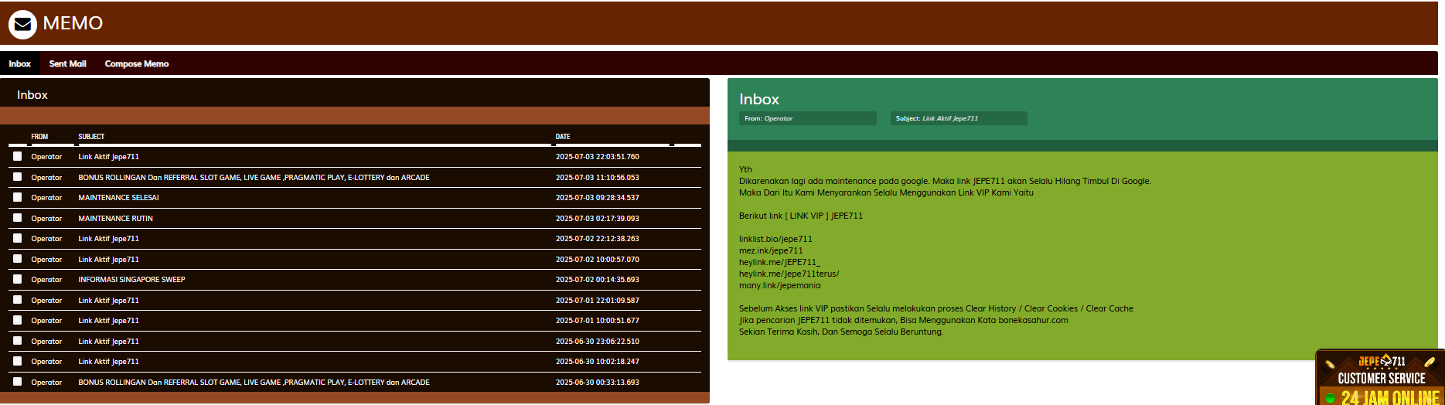Select checkbox beside MAINTENANCE SELESAI memo

(18, 197)
